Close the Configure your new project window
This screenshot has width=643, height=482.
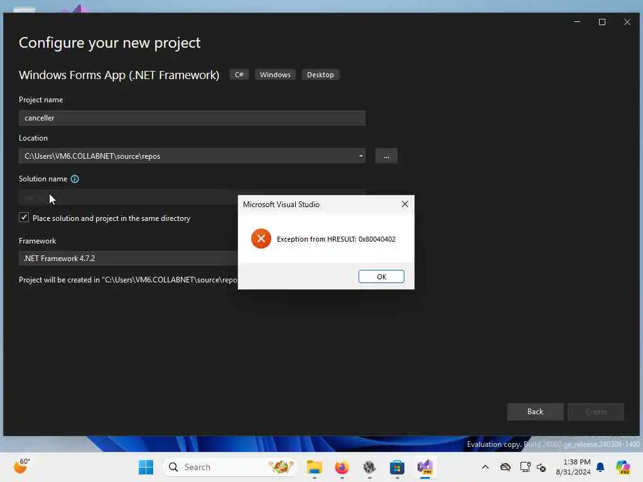[627, 22]
